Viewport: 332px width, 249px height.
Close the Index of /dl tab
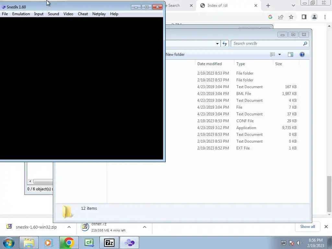[256, 6]
